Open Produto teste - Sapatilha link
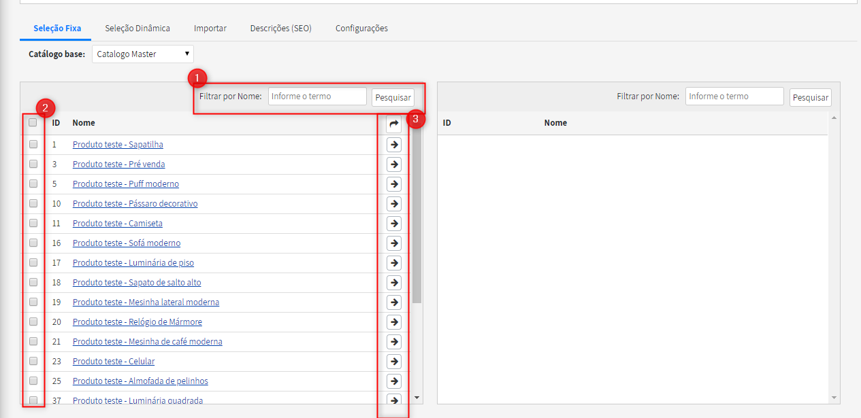The width and height of the screenshot is (861, 418). pyautogui.click(x=118, y=145)
